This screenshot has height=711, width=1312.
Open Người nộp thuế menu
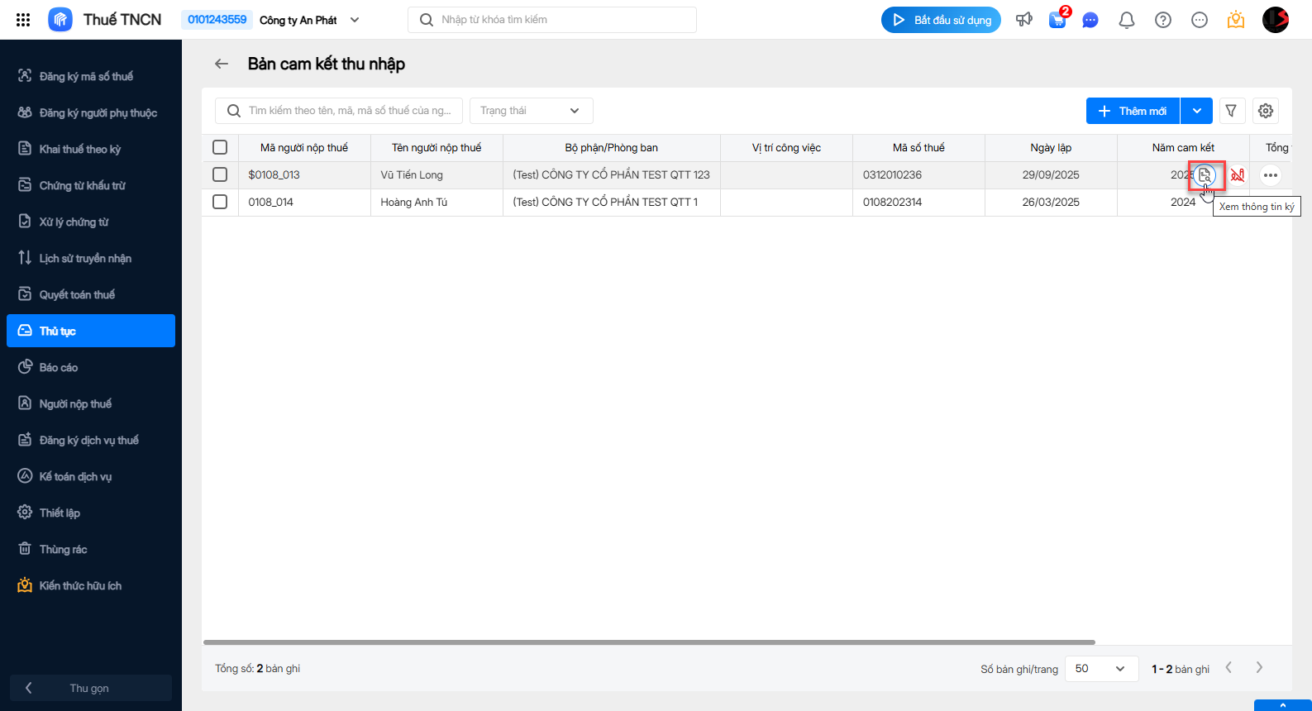tap(91, 403)
